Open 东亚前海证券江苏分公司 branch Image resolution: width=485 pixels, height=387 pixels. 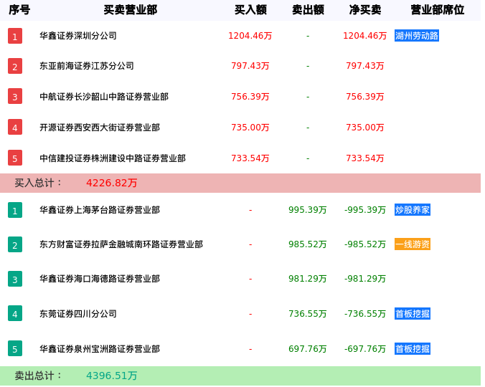point(87,66)
